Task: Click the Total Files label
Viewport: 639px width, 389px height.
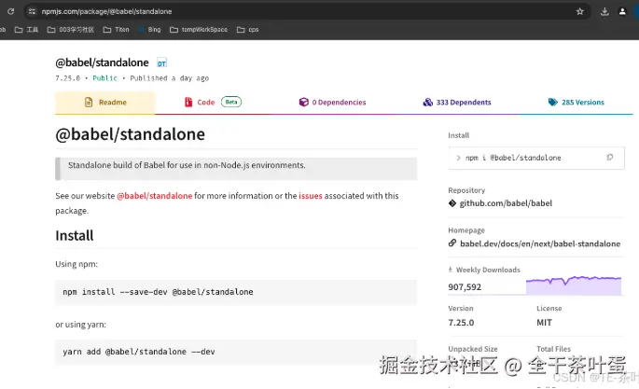Action: coord(553,349)
